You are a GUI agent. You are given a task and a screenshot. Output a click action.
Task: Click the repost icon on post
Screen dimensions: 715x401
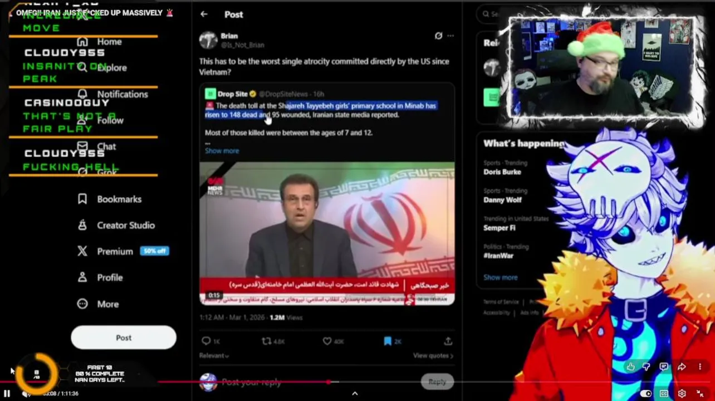click(266, 341)
